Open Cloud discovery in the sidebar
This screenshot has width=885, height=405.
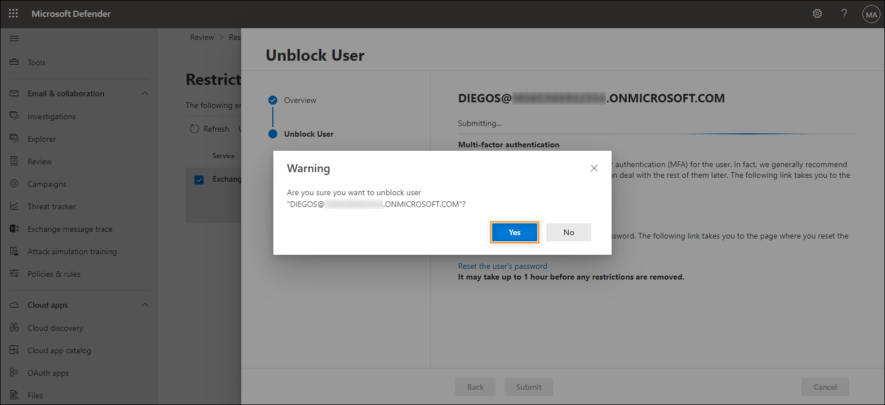(55, 328)
